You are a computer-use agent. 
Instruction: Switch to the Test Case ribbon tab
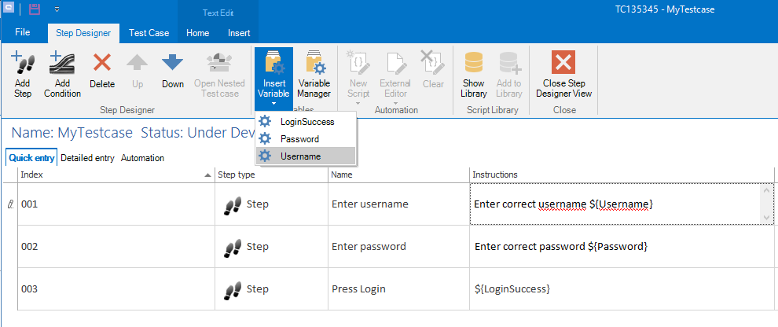[x=149, y=33]
